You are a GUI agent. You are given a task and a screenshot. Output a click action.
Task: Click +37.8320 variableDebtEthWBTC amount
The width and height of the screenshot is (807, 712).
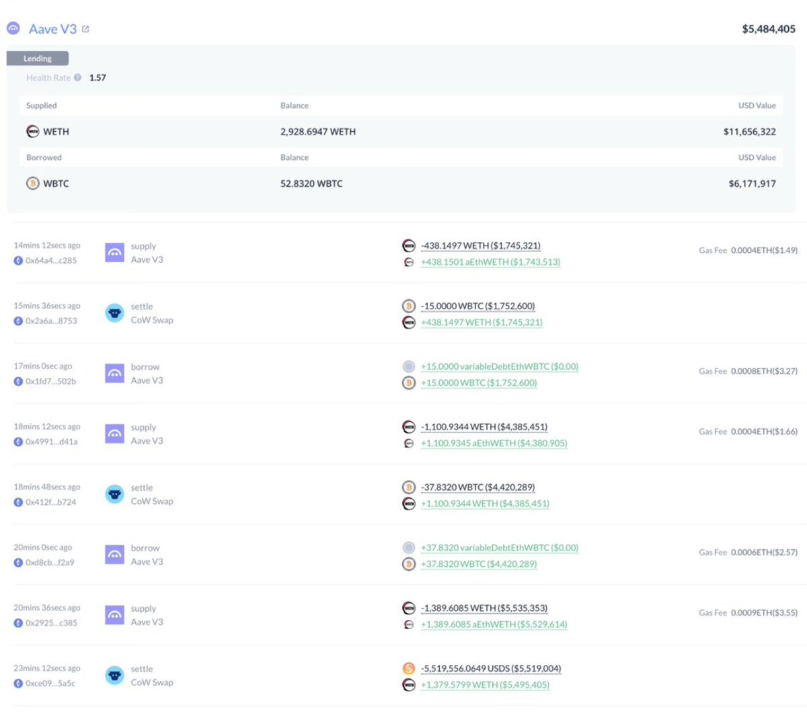(x=500, y=547)
